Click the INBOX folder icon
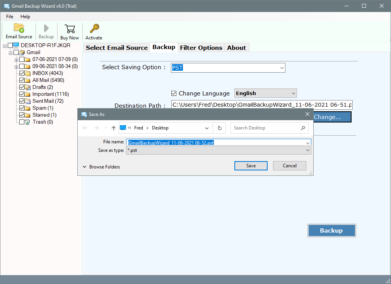This screenshot has height=284, width=391. pyautogui.click(x=28, y=73)
